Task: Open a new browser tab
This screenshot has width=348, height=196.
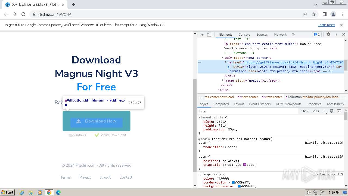Action: (73, 5)
